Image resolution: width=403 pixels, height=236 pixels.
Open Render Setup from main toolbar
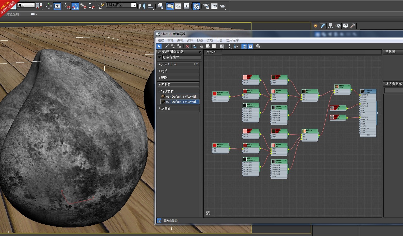tap(206, 6)
